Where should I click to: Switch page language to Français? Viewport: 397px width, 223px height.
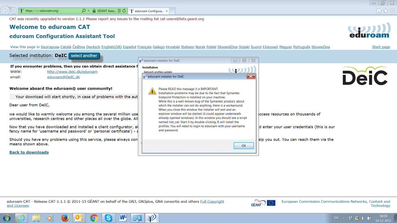point(145,47)
